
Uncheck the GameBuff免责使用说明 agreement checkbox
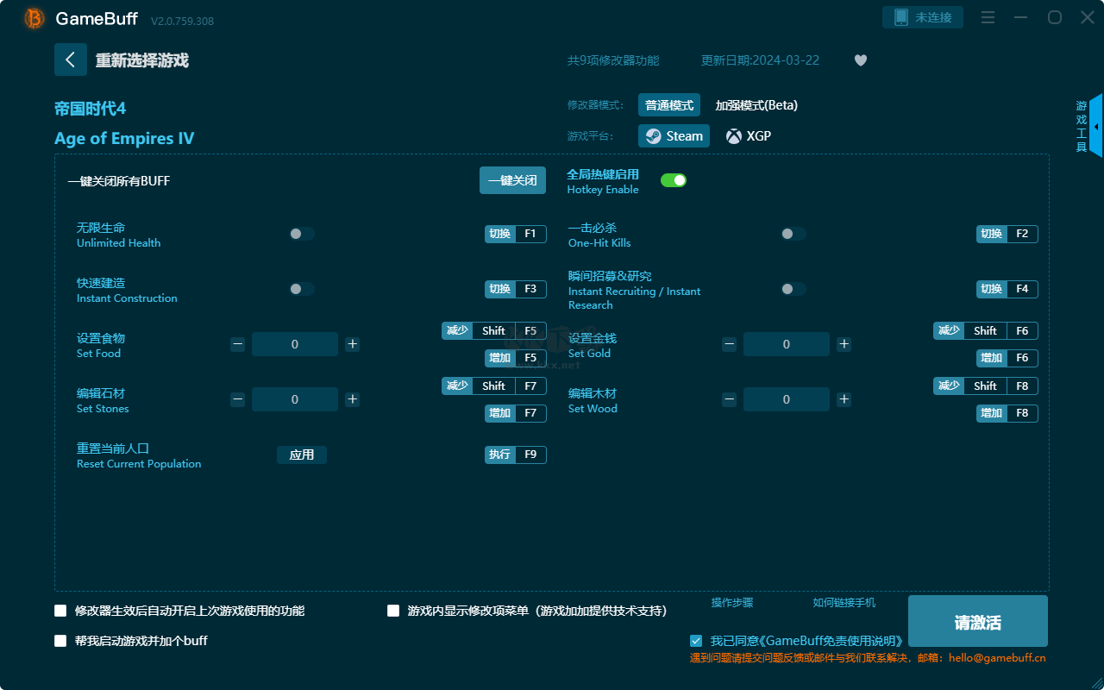pyautogui.click(x=696, y=641)
